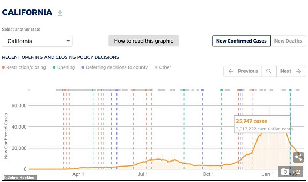Click the blue policy dot before Oct 1

point(202,90)
